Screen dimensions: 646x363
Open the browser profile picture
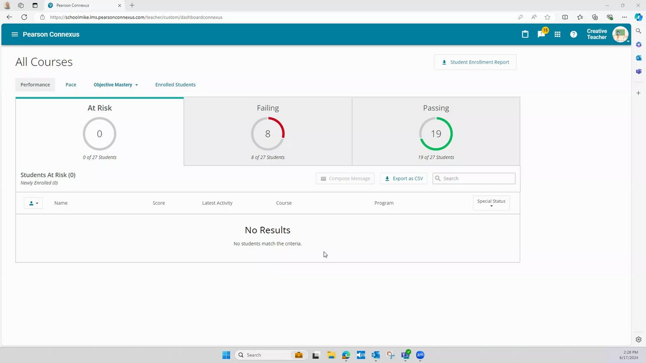[7, 6]
